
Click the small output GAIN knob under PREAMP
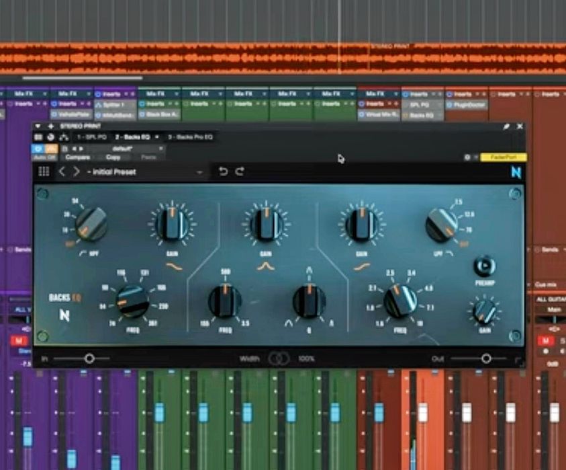click(484, 311)
